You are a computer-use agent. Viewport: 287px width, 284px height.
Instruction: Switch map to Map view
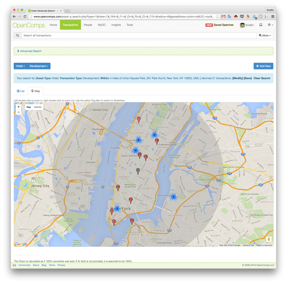29,107
